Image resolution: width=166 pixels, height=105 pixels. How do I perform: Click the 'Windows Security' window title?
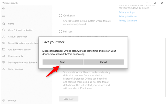[x=10, y=3]
